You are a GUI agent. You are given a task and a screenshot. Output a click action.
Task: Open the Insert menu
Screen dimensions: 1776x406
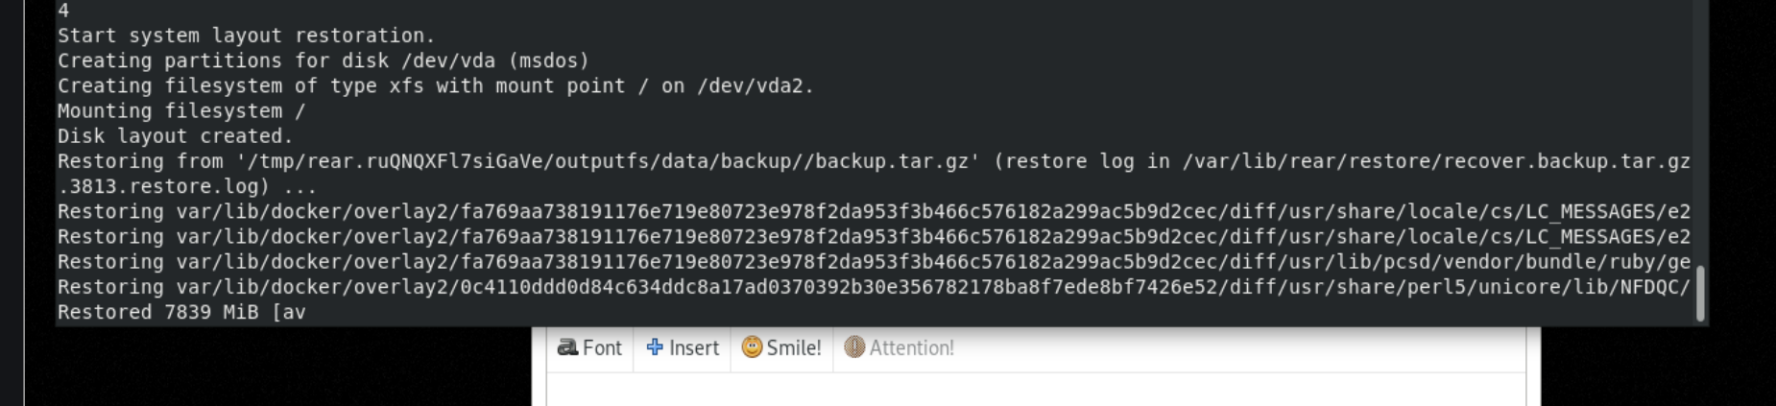(x=682, y=347)
